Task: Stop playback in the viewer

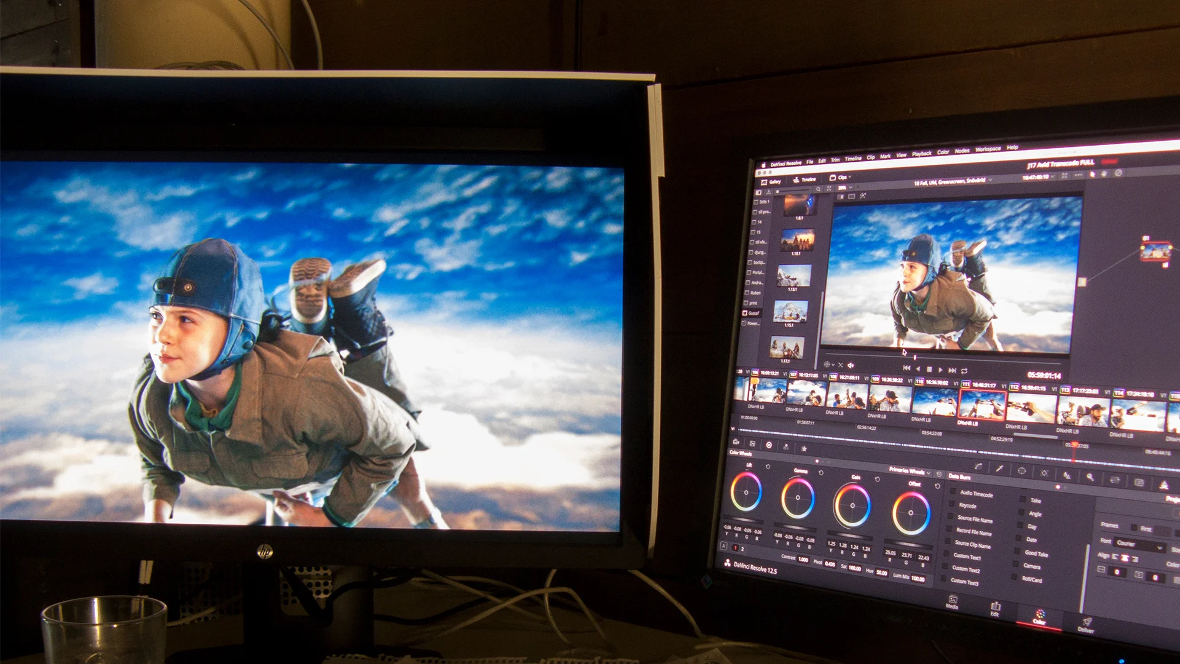Action: [x=929, y=370]
